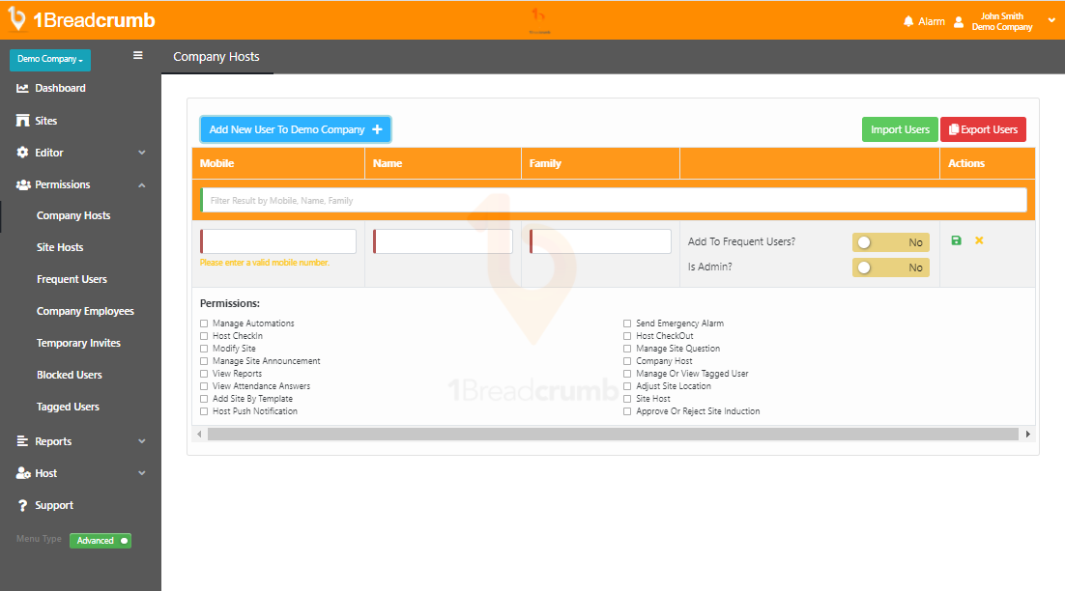Click the Export Users button
Image resolution: width=1065 pixels, height=591 pixels.
[x=983, y=129]
